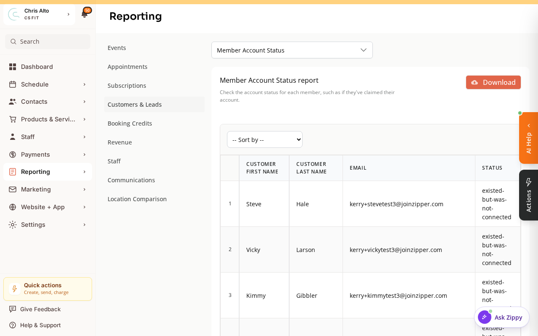Click email kerry+vickytest3@joinzipper.com
The width and height of the screenshot is (538, 336).
point(396,250)
